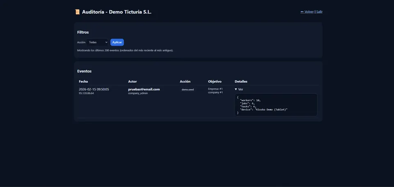The width and height of the screenshot is (394, 187).
Task: Click the Eventos section heading
Action: pos(85,71)
